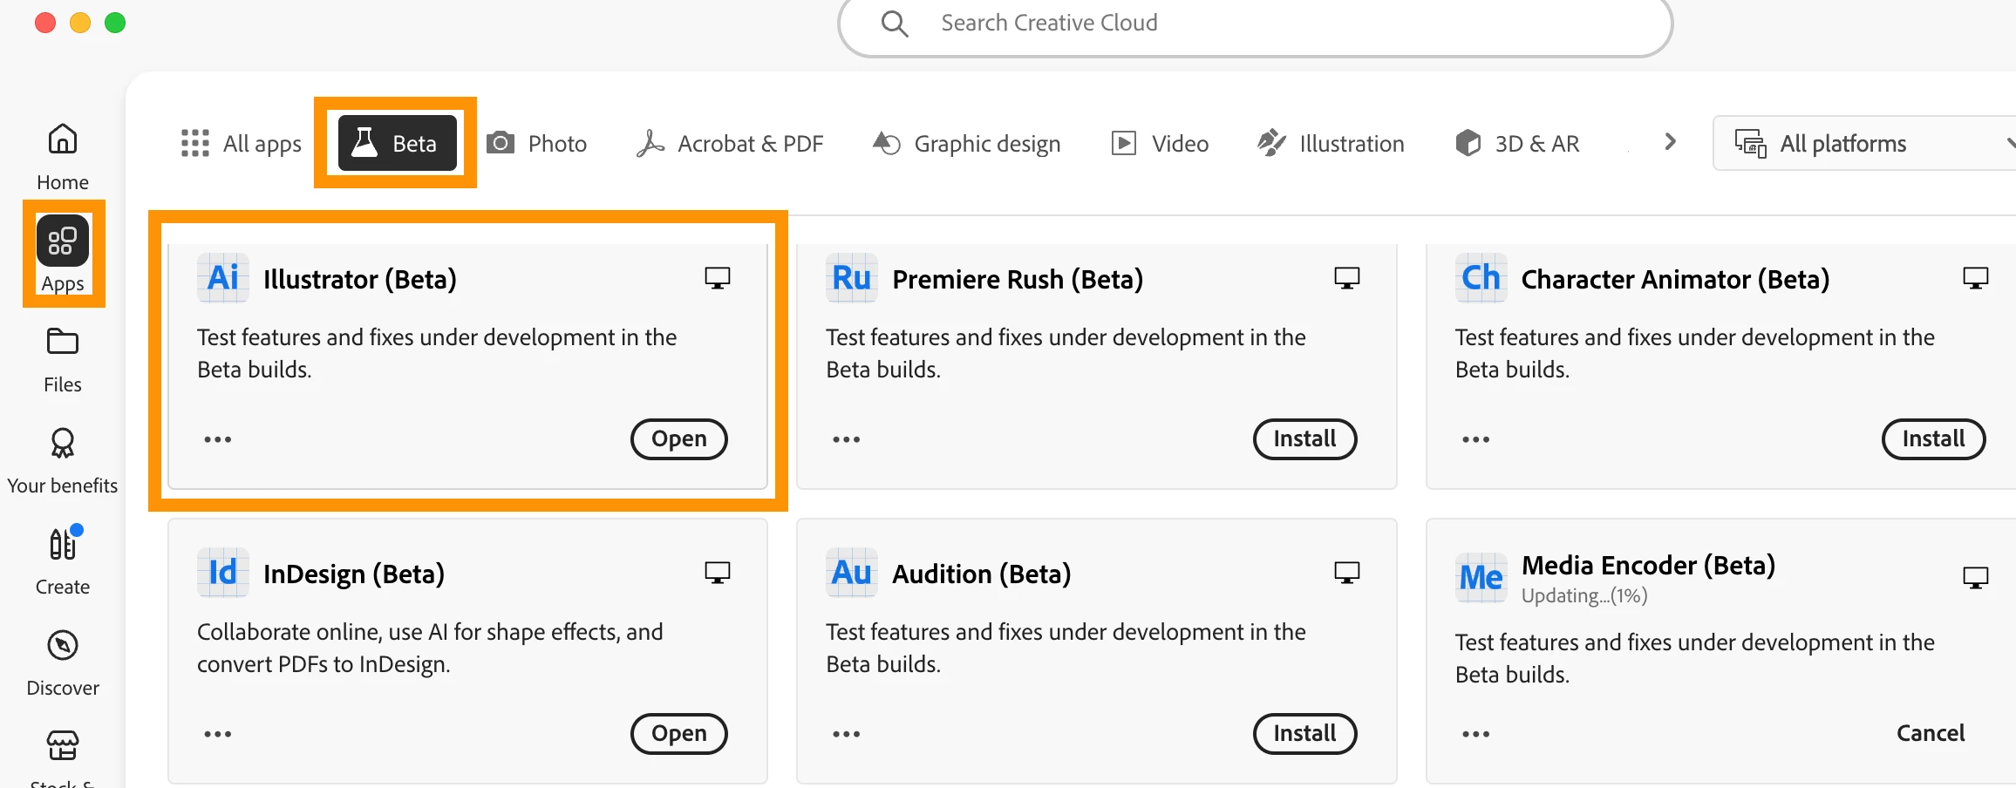The image size is (2016, 788).
Task: Open the Create sidebar section
Action: [63, 562]
